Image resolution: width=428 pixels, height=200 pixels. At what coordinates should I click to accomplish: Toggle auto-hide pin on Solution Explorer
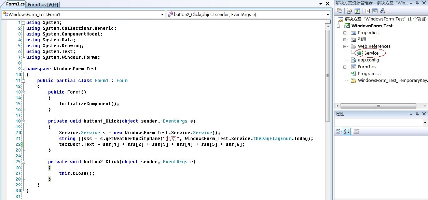click(417, 3)
